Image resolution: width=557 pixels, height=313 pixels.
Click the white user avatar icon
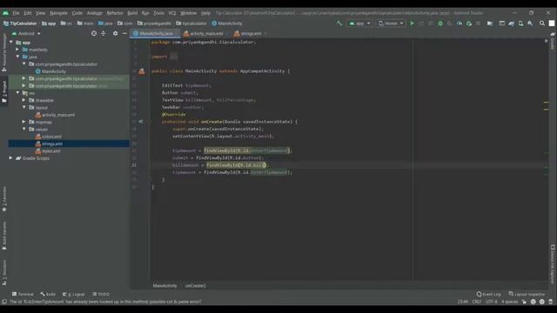pyautogui.click(x=552, y=23)
